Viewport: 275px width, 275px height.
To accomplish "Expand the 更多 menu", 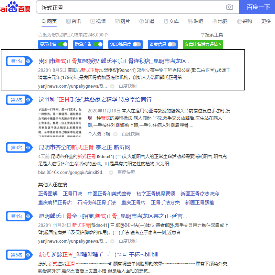I will [x=266, y=21].
